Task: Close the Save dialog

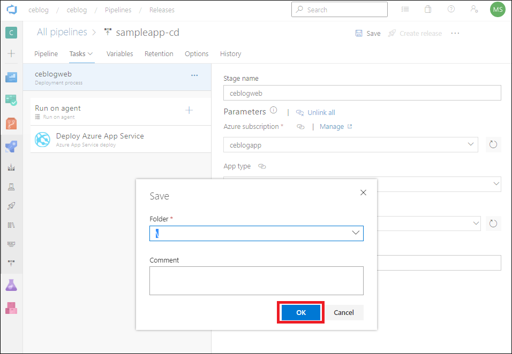Action: coord(363,193)
